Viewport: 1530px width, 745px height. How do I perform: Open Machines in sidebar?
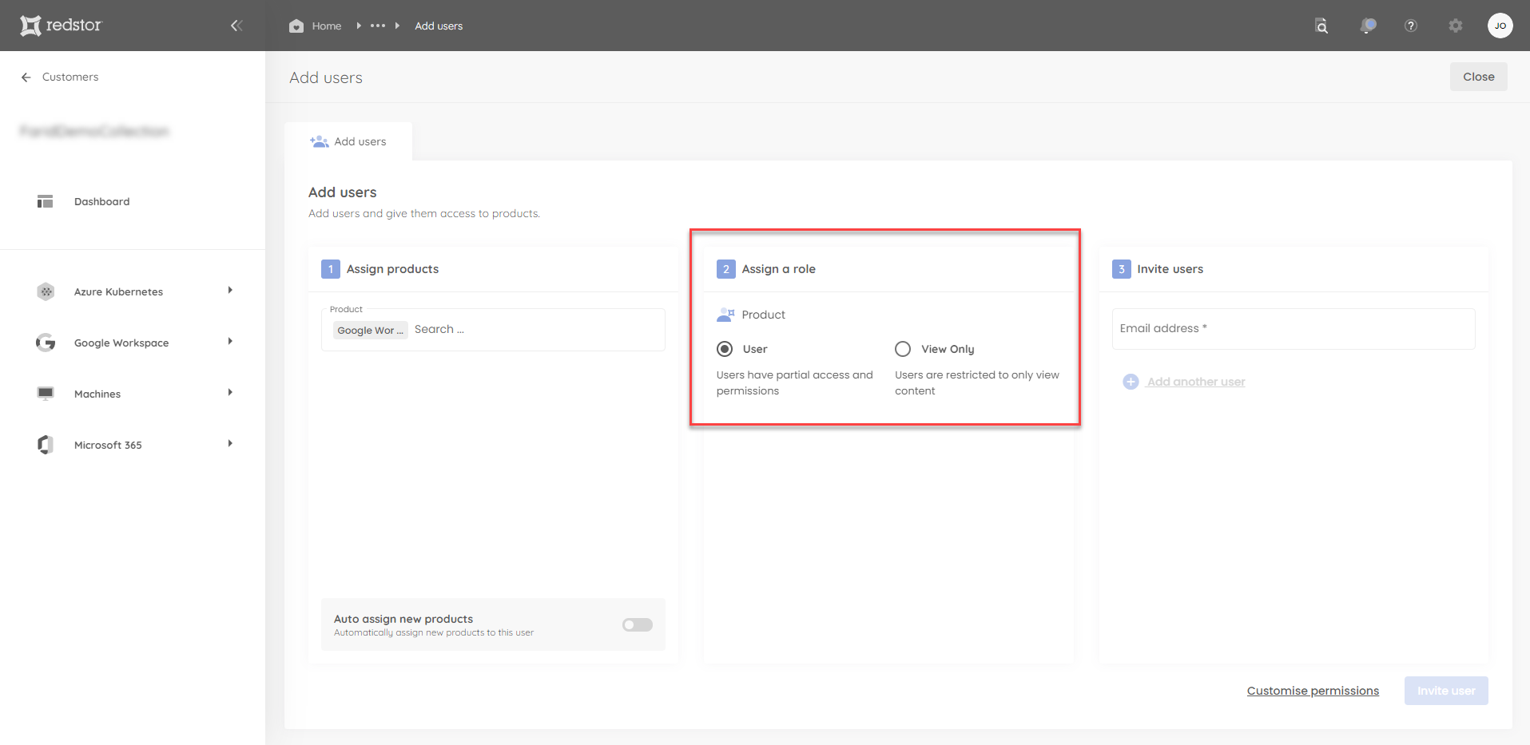pyautogui.click(x=97, y=394)
